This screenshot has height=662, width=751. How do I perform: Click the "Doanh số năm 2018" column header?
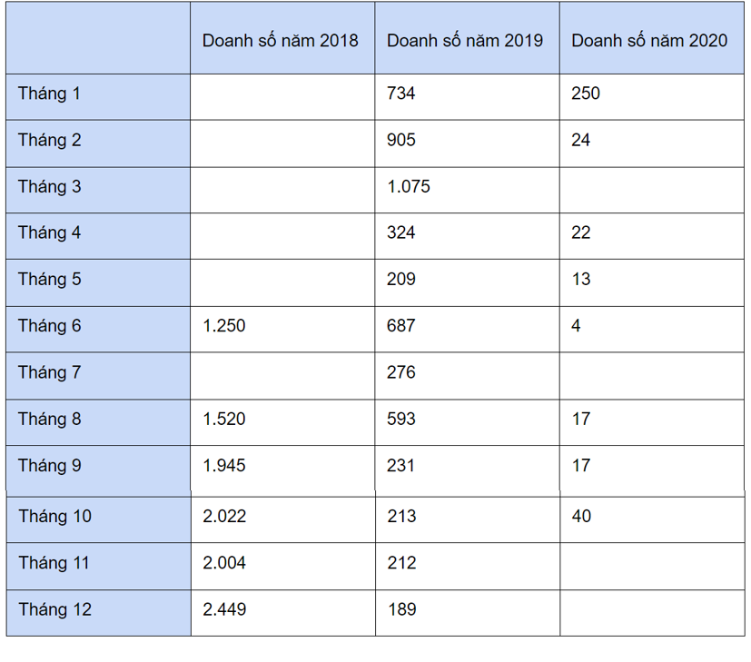(x=281, y=41)
